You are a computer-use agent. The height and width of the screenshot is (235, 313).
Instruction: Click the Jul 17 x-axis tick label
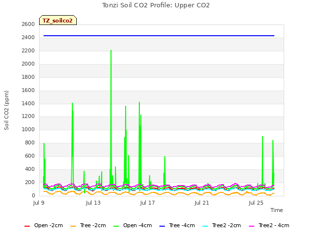tap(148, 203)
